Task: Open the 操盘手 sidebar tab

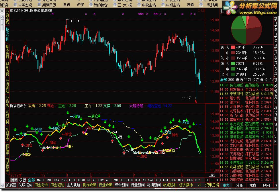Action: tap(7, 150)
